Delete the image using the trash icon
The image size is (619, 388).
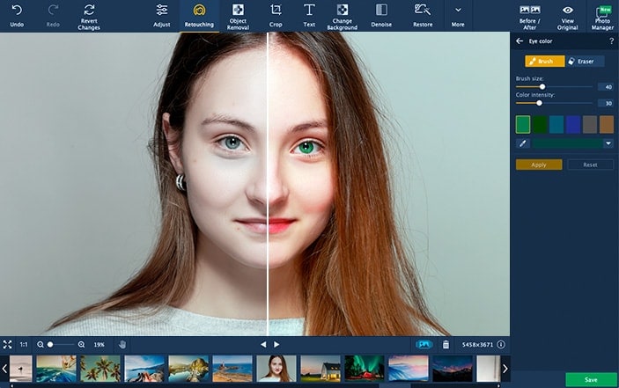click(446, 344)
